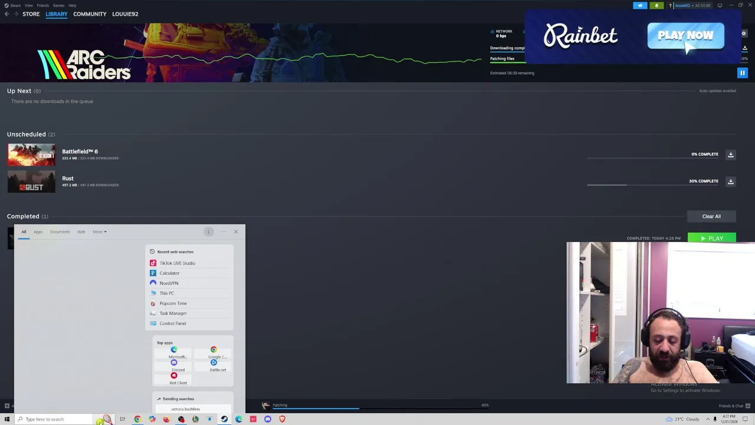The width and height of the screenshot is (755, 425).
Task: Resume Rust download using its arrow icon
Action: [x=730, y=181]
